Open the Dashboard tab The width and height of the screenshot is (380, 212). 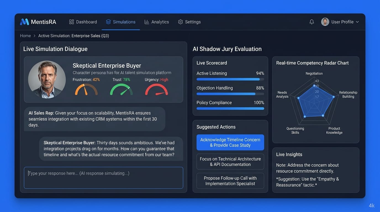click(x=83, y=22)
